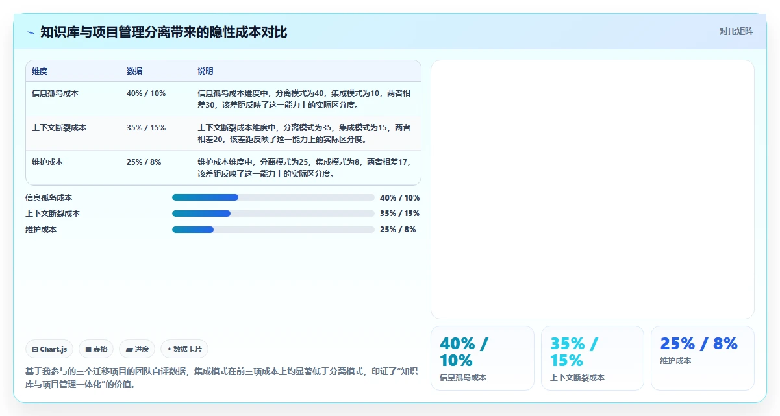The width and height of the screenshot is (780, 416).
Task: Click the 35% / 15% table cell
Action: 146,128
